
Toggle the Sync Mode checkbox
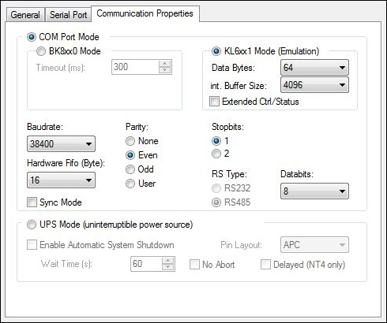tap(32, 202)
